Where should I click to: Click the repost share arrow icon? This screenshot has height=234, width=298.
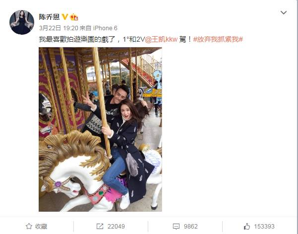pyautogui.click(x=100, y=226)
